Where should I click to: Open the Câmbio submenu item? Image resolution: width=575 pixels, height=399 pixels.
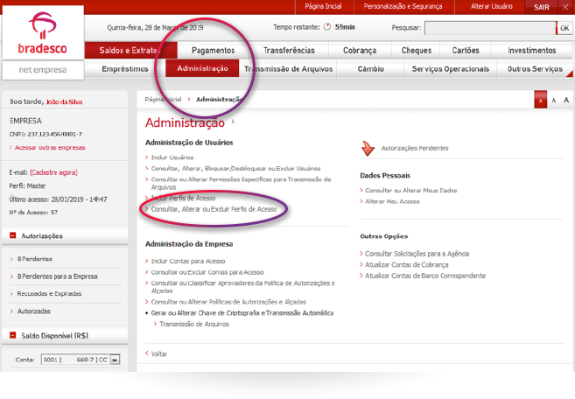click(x=357, y=69)
